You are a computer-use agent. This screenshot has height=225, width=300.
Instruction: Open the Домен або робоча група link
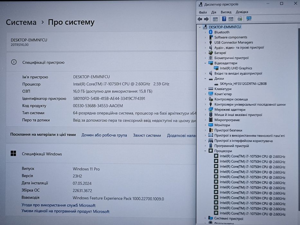(104, 135)
